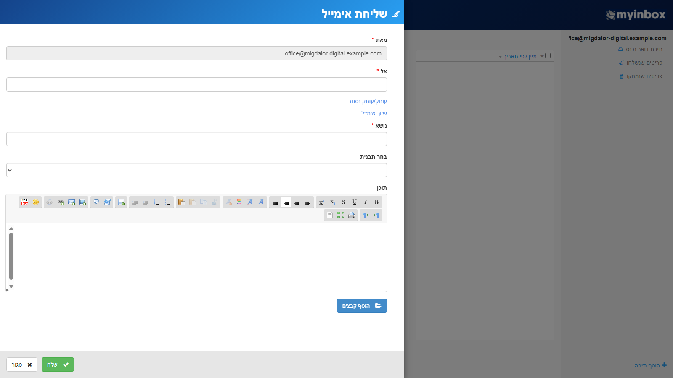Insert a table into the content
This screenshot has height=378, width=673.
pyautogui.click(x=121, y=202)
